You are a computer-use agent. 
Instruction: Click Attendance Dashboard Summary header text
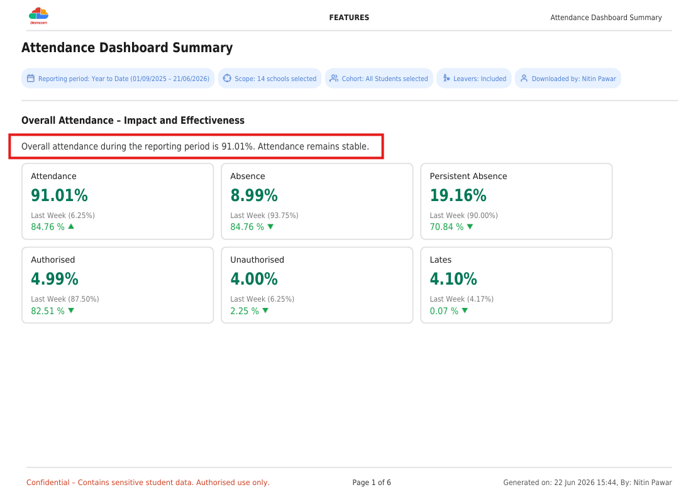click(606, 18)
